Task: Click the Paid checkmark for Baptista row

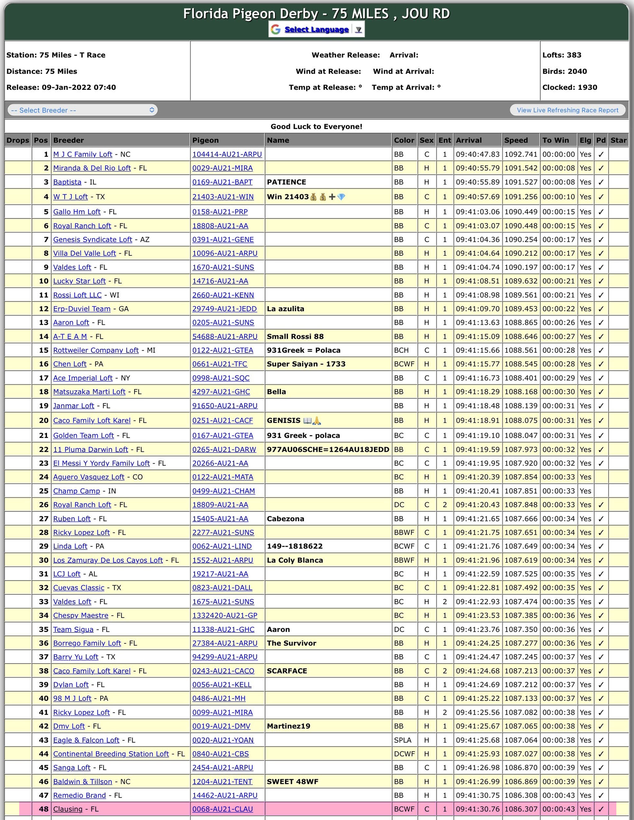Action: click(601, 182)
